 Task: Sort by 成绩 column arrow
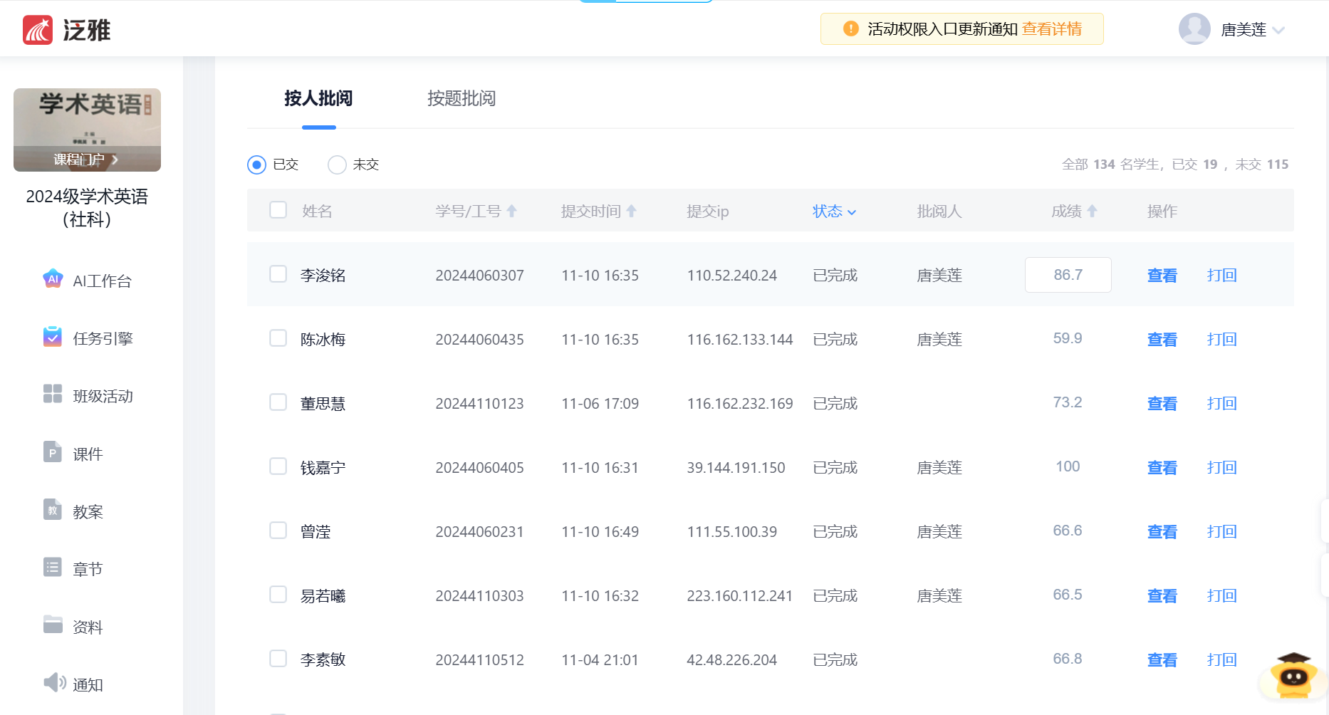tap(1092, 212)
